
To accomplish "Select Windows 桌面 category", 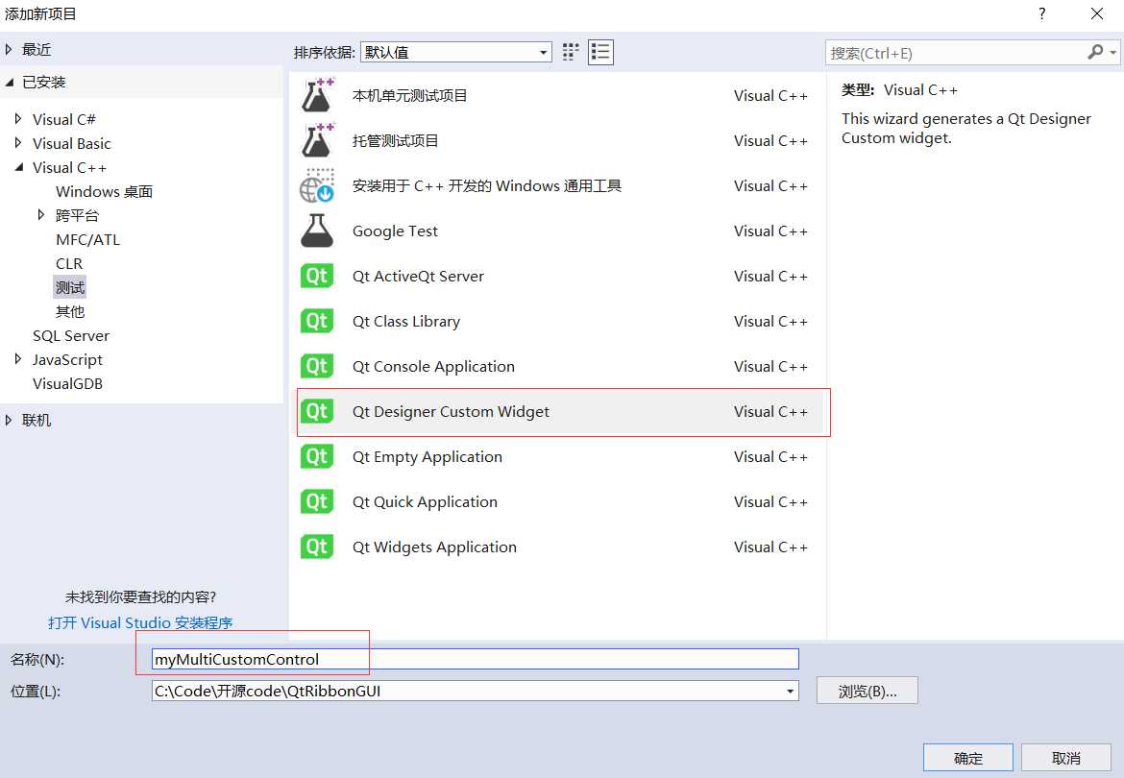I will pos(104,191).
